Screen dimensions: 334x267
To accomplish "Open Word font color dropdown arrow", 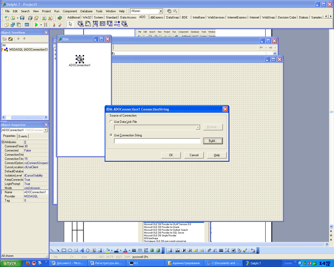I will [x=129, y=250].
